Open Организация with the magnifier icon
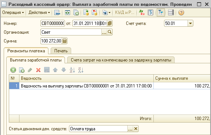This screenshot has width=211, height=135. coord(110,32)
